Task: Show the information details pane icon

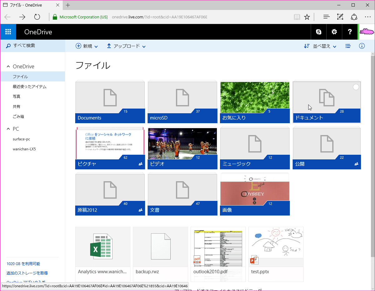Action: 362,46
